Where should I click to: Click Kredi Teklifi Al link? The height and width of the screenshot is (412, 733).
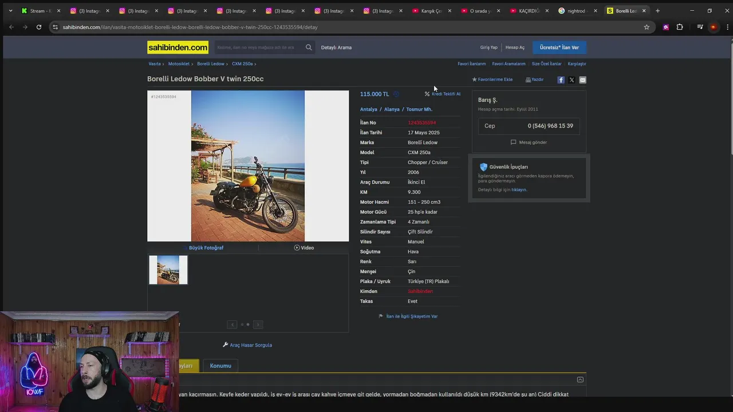(443, 94)
